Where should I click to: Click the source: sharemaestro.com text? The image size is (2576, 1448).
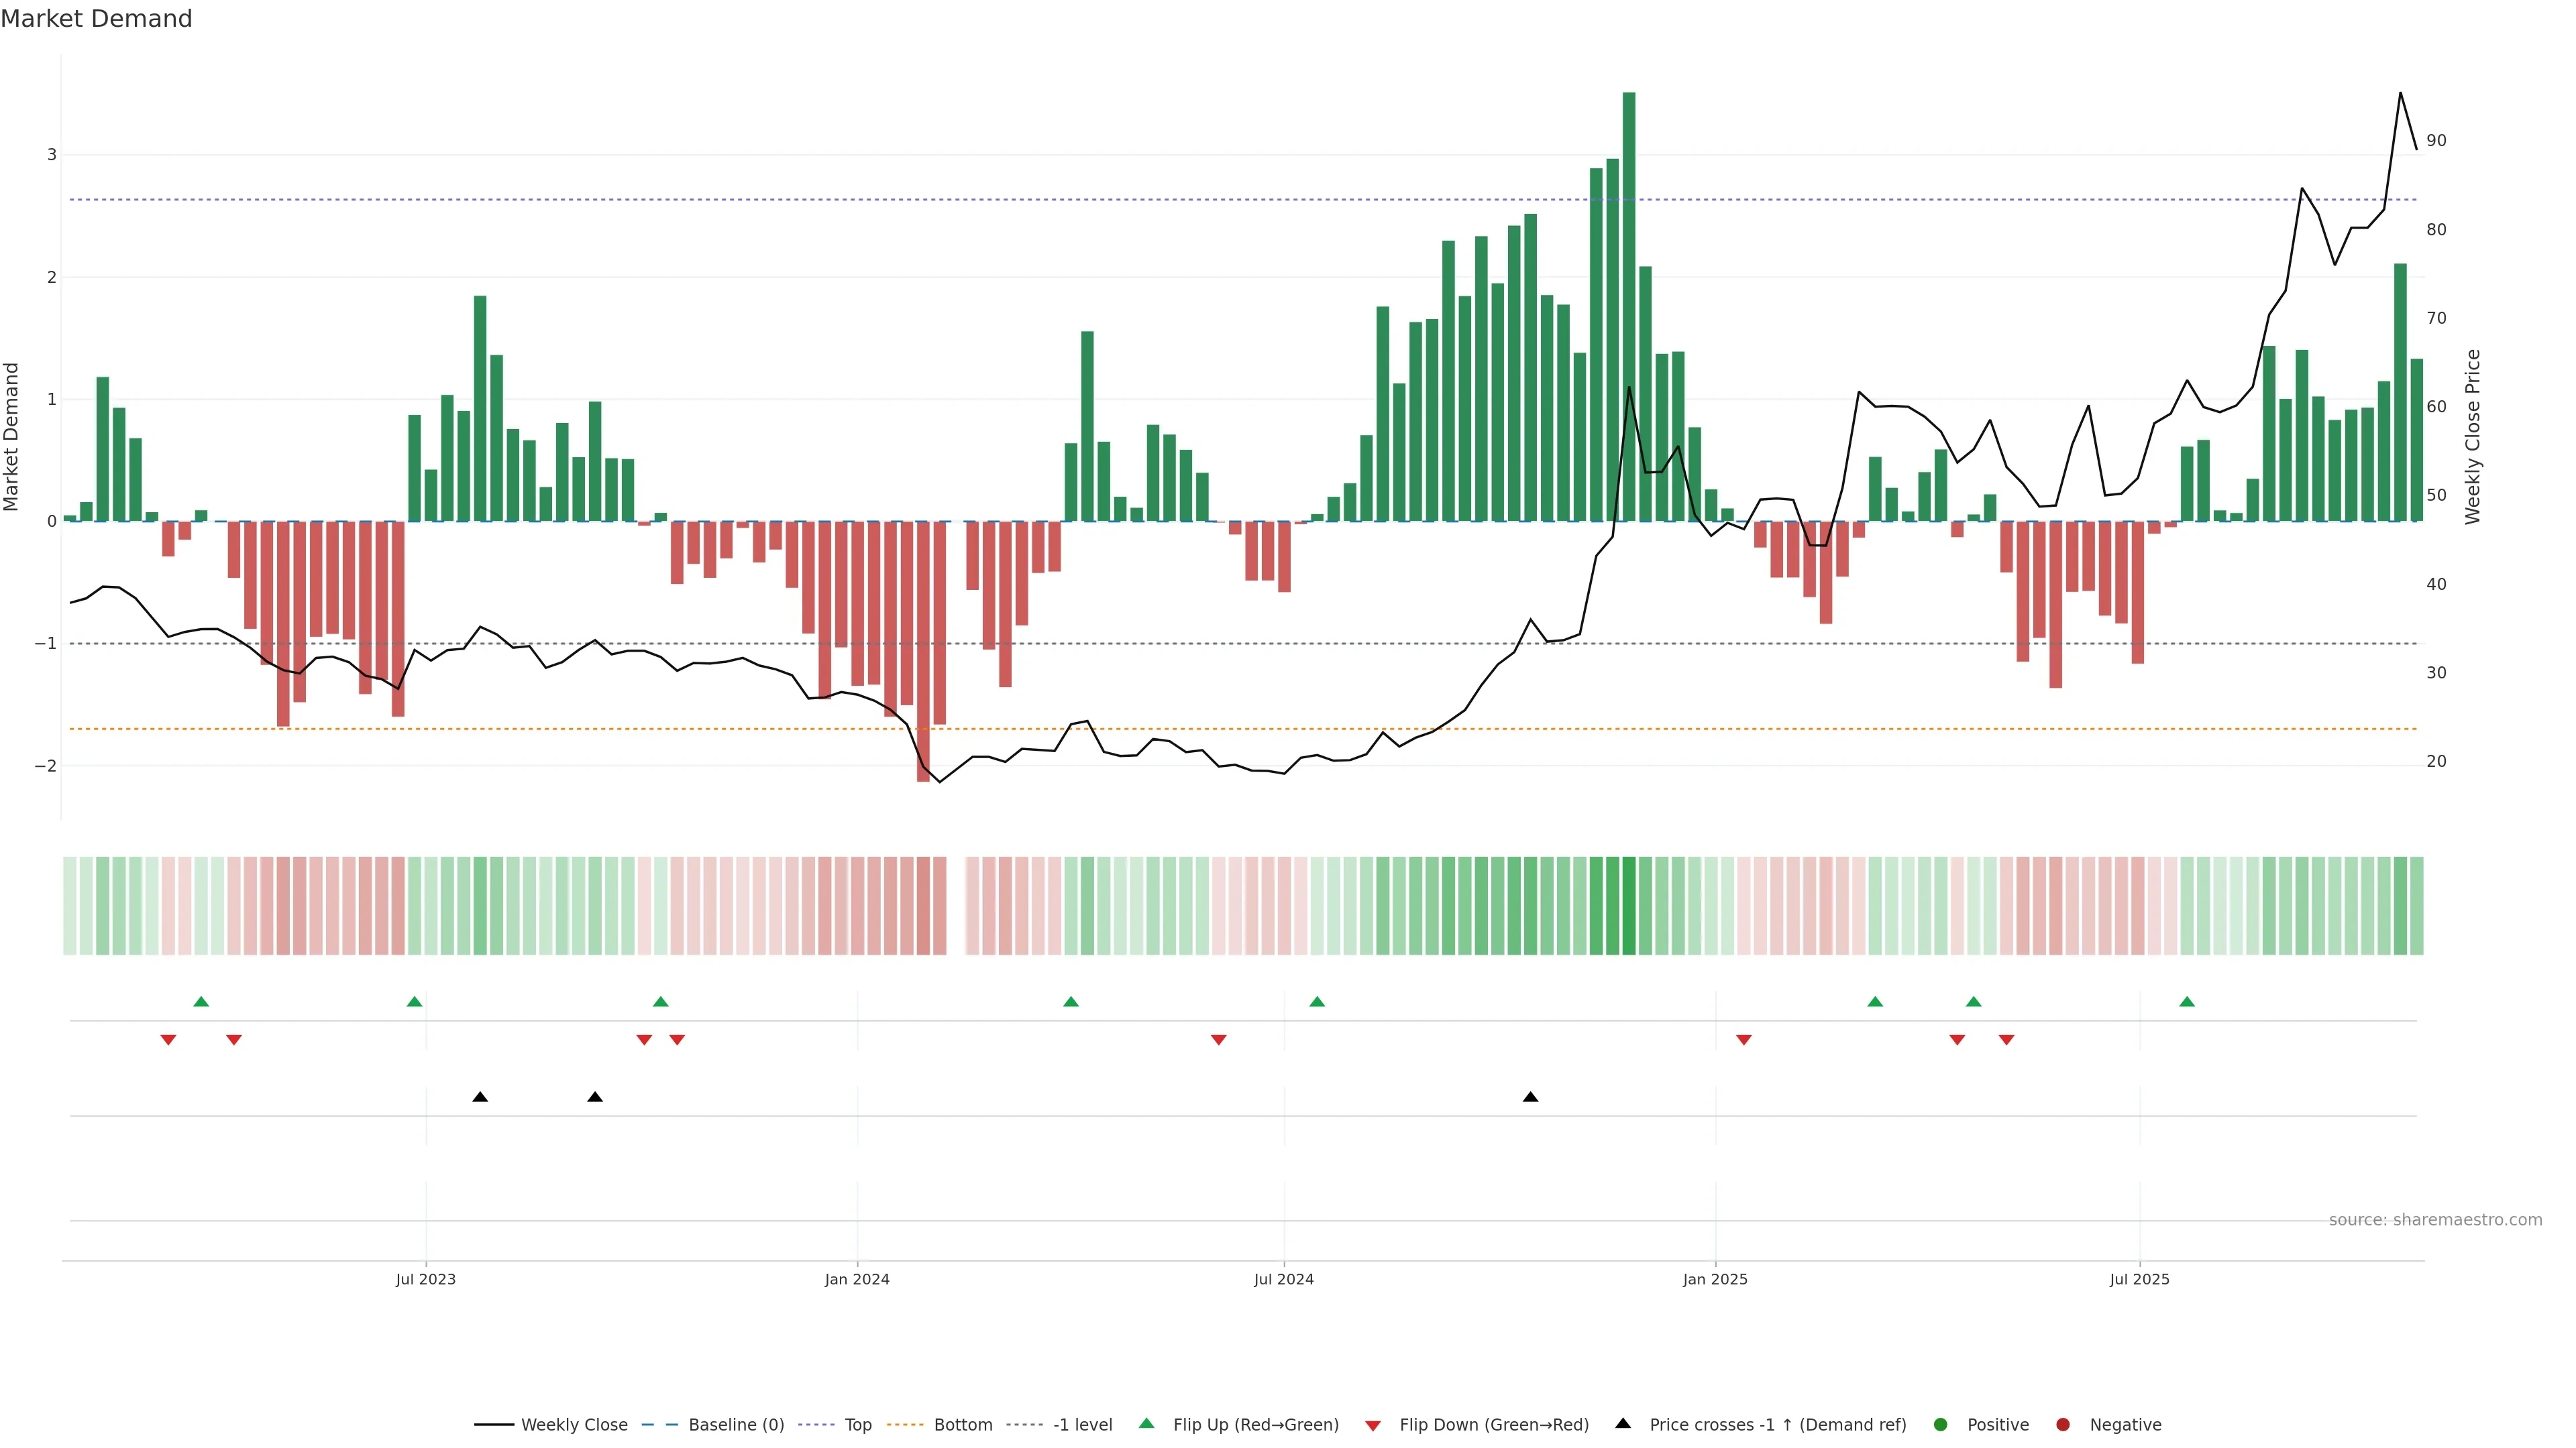click(2435, 1219)
